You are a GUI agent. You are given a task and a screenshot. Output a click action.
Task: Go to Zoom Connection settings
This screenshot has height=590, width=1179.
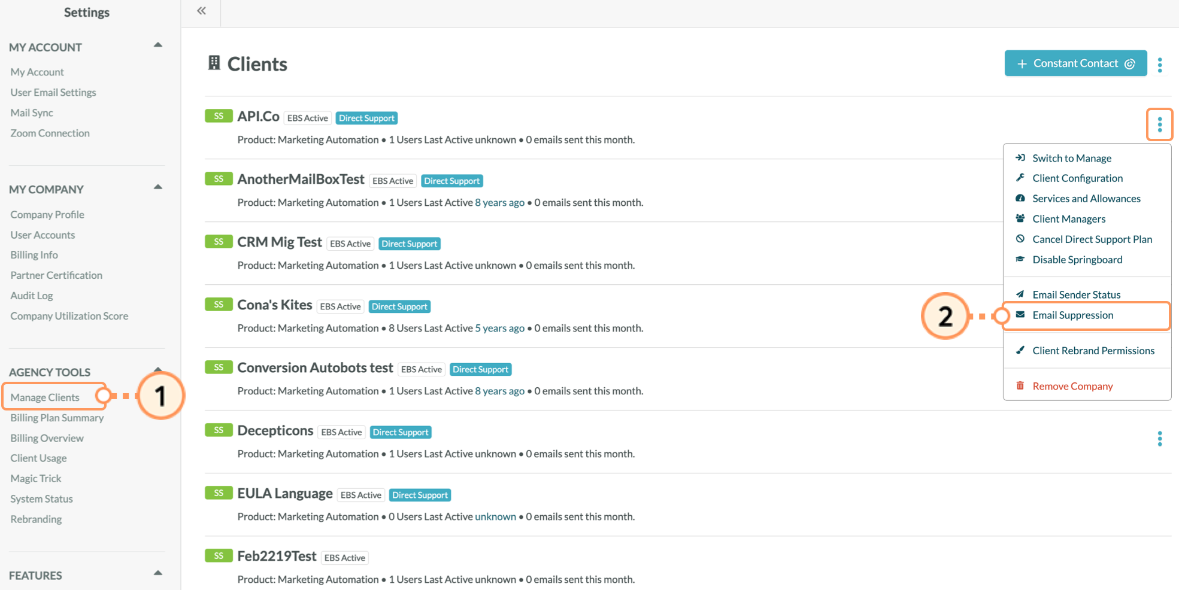50,133
